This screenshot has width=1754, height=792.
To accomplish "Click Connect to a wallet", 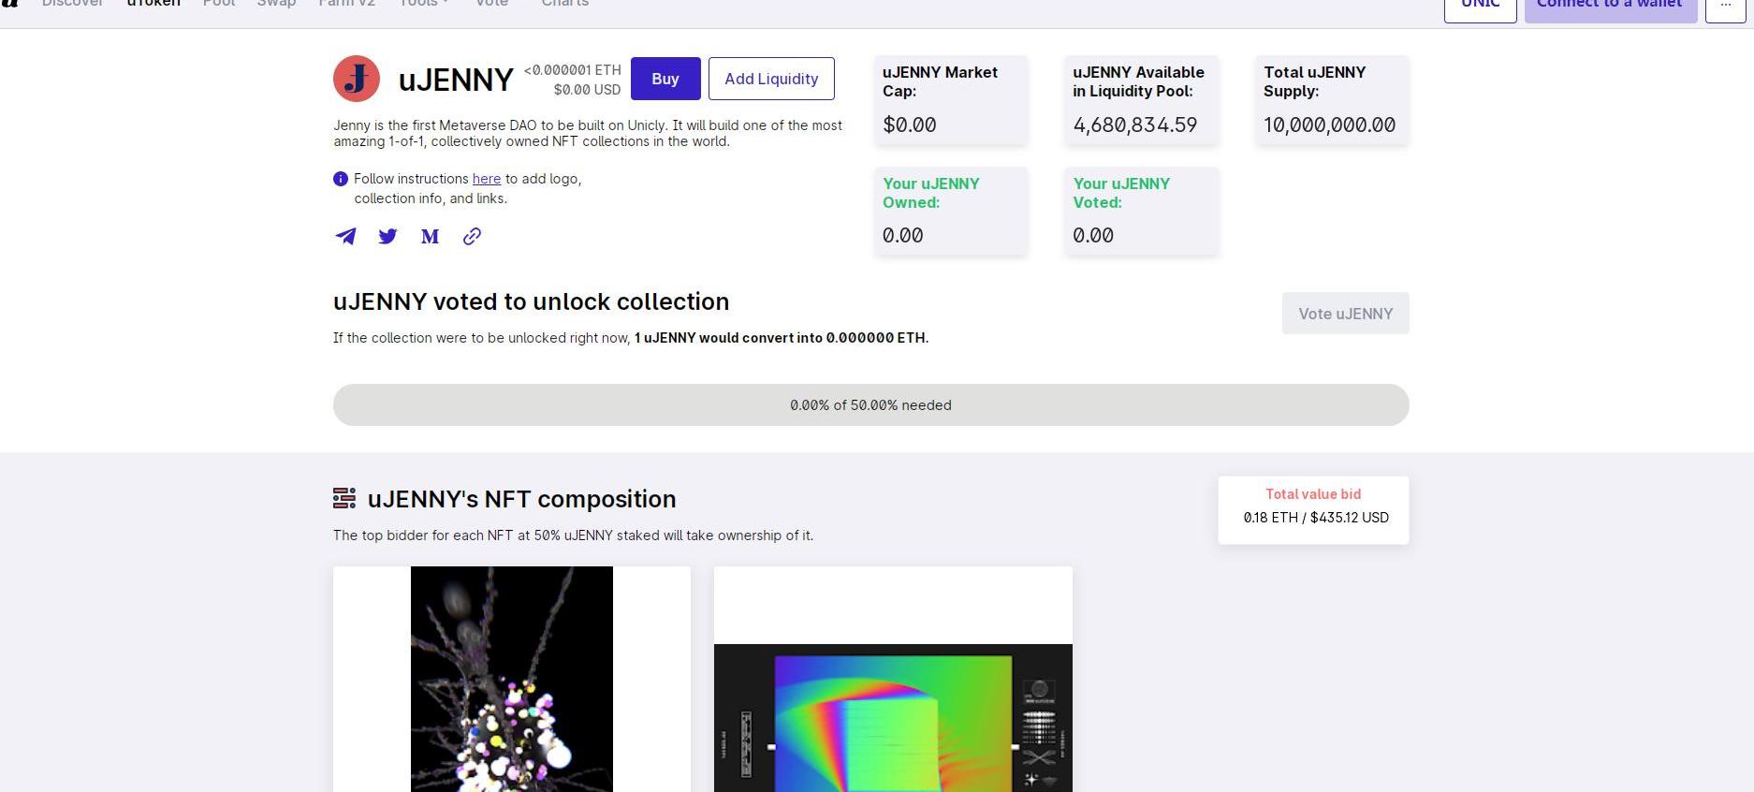I will [1610, 6].
